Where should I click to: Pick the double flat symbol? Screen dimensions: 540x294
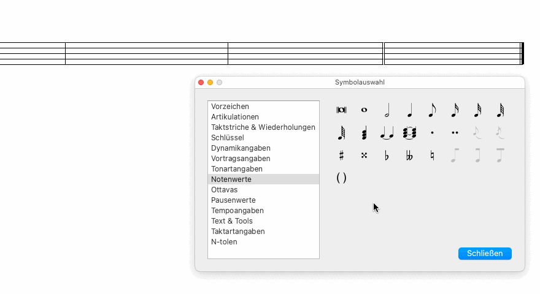pos(409,156)
